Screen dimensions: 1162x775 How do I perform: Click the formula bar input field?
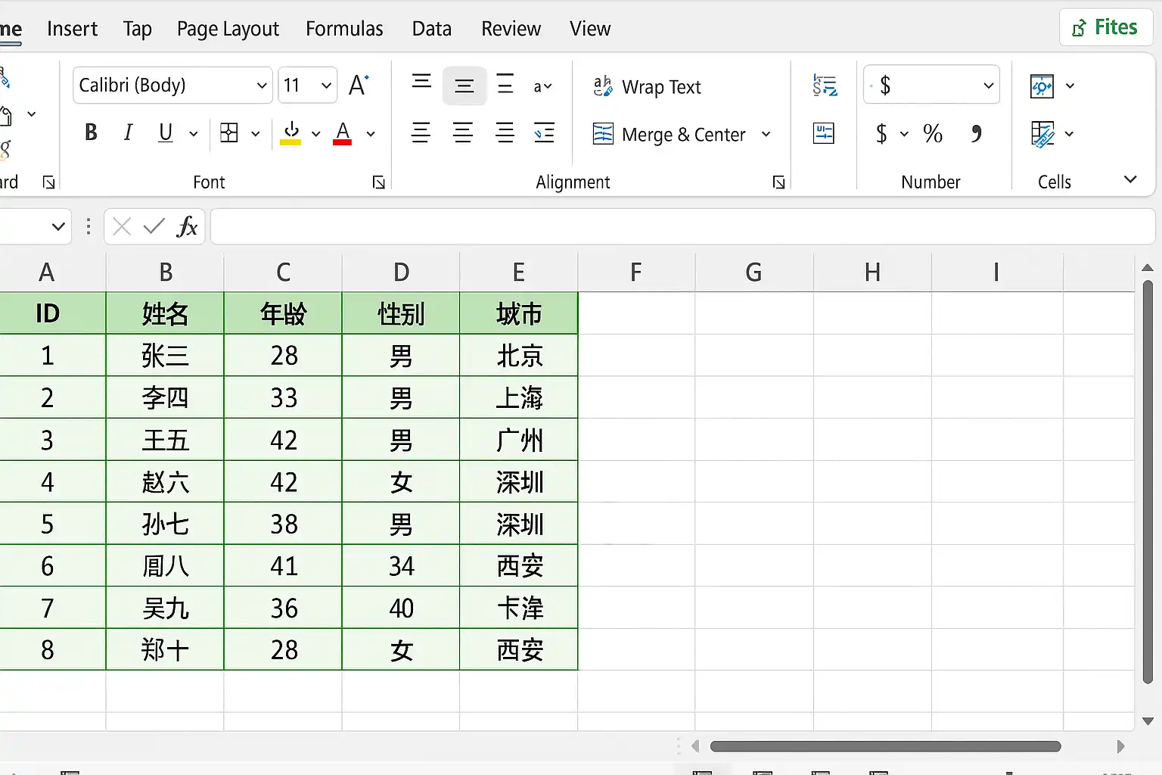[x=682, y=226]
